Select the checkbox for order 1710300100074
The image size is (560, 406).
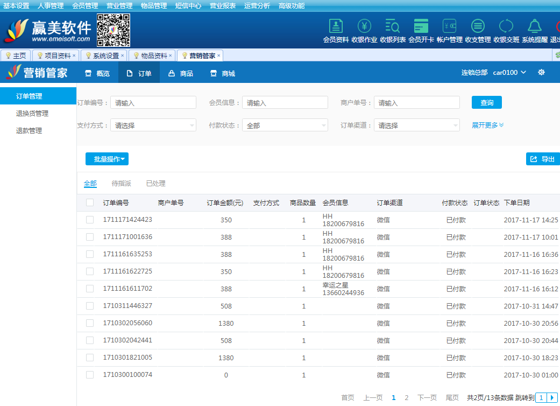90,375
